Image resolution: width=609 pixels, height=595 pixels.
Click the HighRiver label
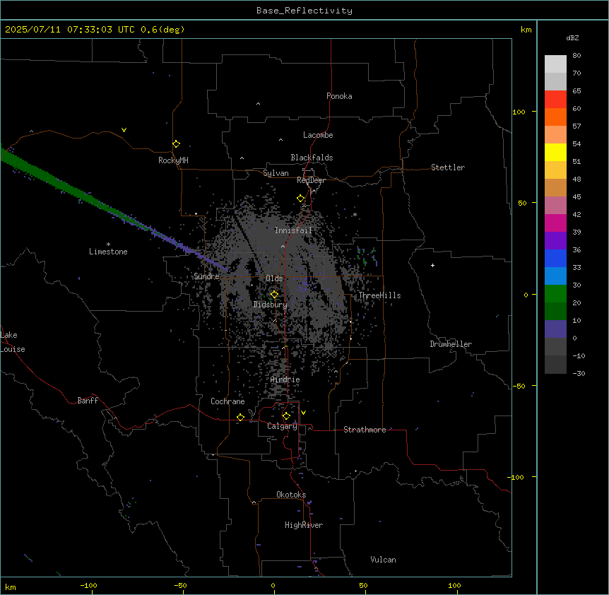[304, 525]
